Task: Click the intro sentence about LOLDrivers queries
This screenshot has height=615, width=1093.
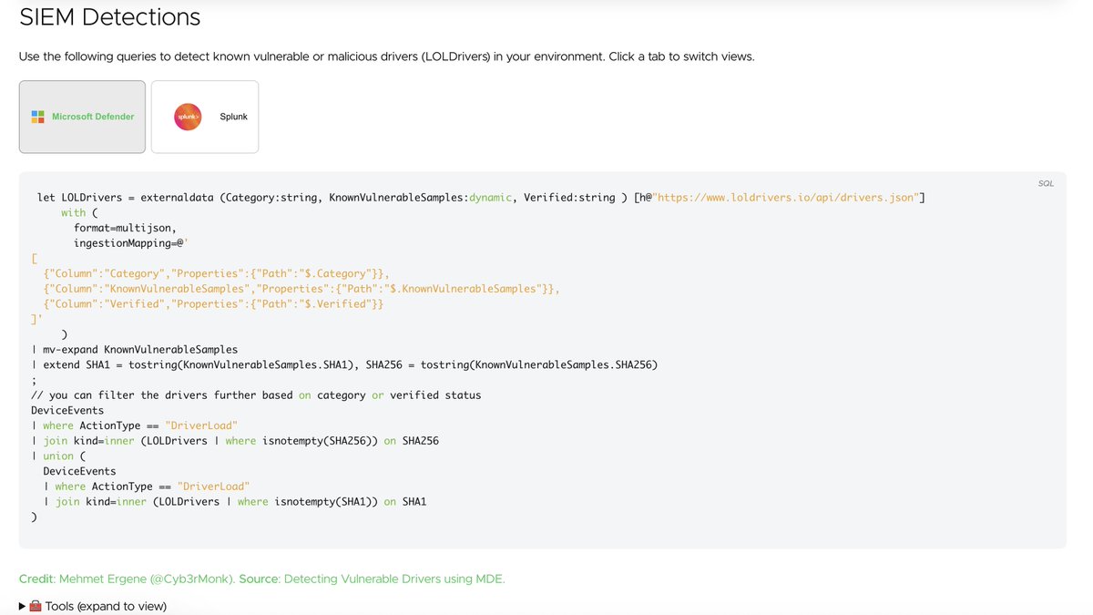Action: [x=386, y=56]
